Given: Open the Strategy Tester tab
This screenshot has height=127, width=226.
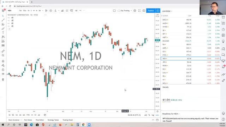Looking at the screenshot, I should [x=53, y=120].
